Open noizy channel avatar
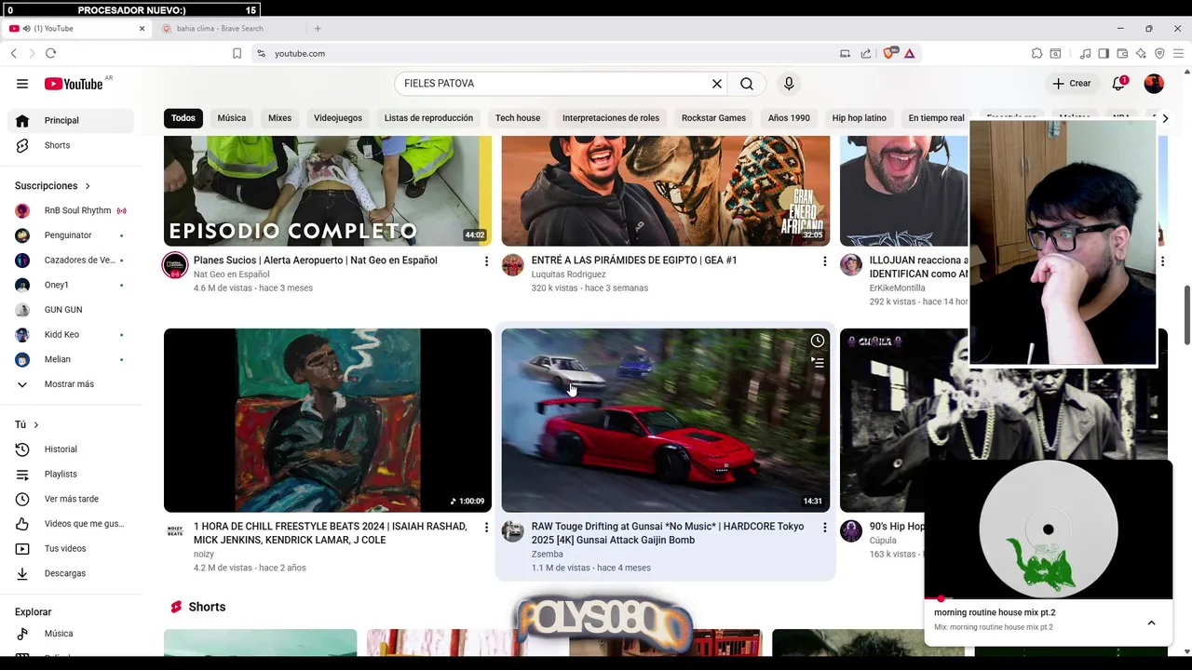Viewport: 1192px width, 670px height. pos(175,531)
